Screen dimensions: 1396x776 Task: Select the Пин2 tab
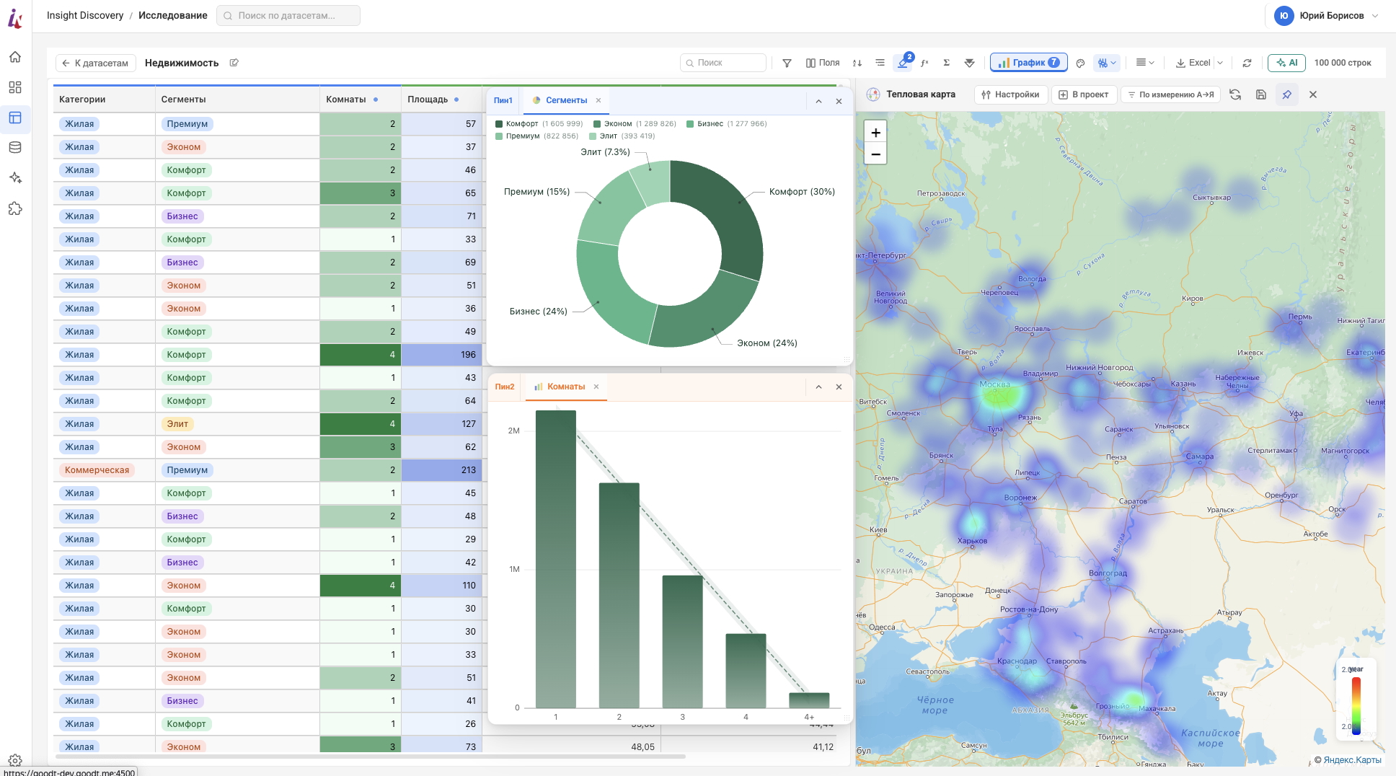click(x=505, y=387)
